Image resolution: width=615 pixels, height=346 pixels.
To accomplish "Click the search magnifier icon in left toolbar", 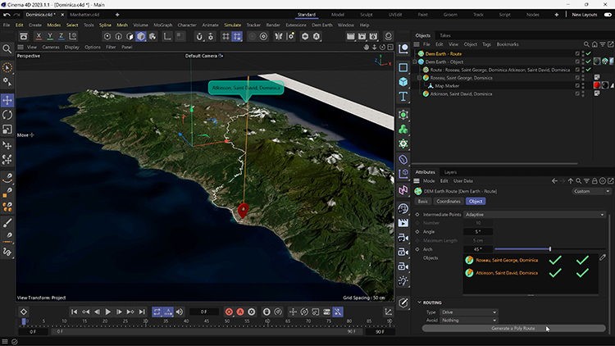I will coord(7,49).
